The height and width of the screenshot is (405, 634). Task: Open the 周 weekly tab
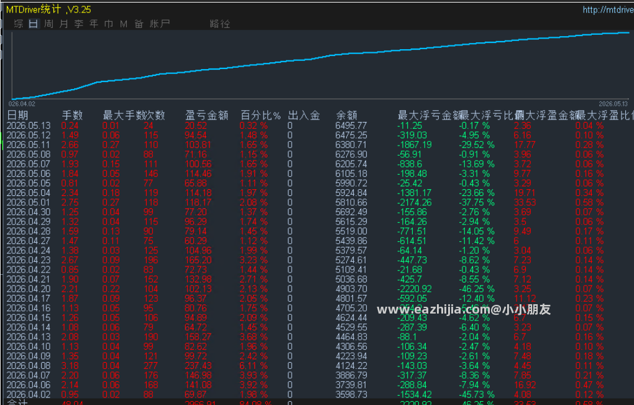[48, 24]
